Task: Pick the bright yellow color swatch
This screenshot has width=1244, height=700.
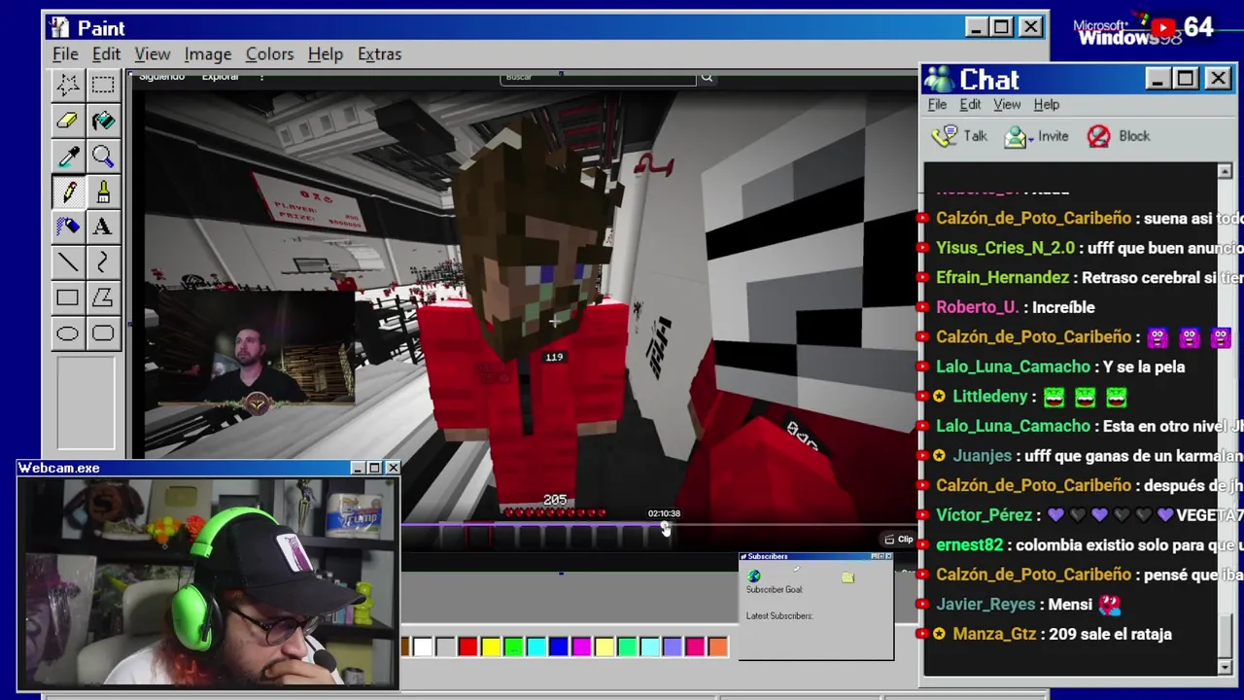Action: pyautogui.click(x=491, y=647)
